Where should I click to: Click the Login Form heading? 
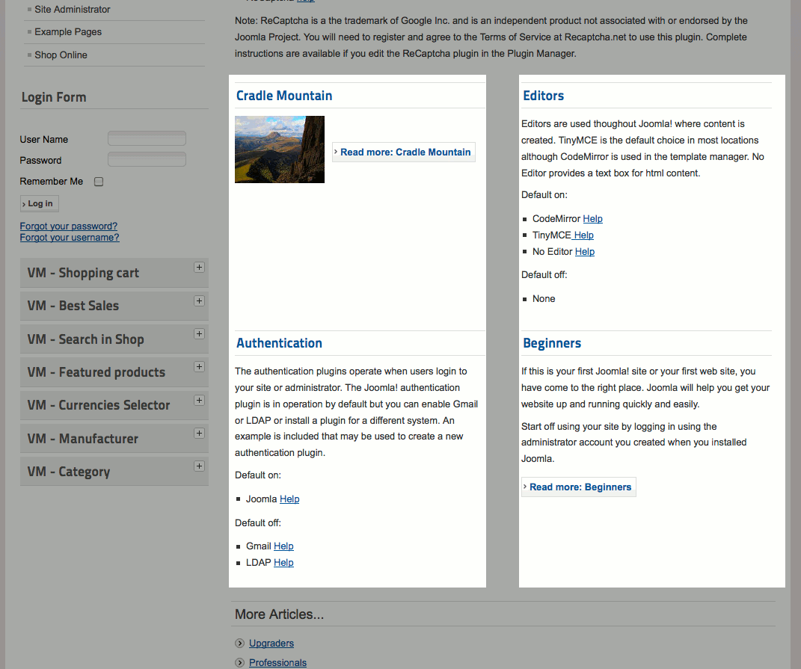tap(54, 97)
